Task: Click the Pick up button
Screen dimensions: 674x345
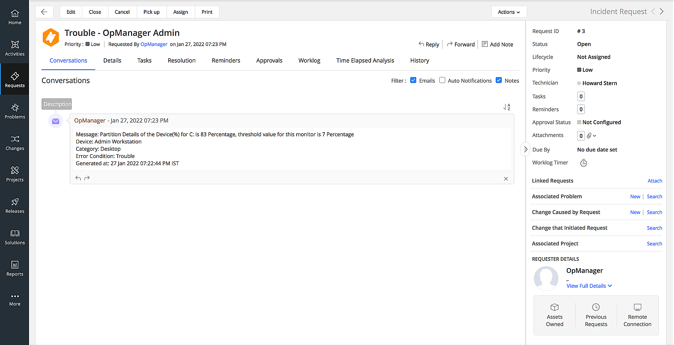Action: click(151, 12)
